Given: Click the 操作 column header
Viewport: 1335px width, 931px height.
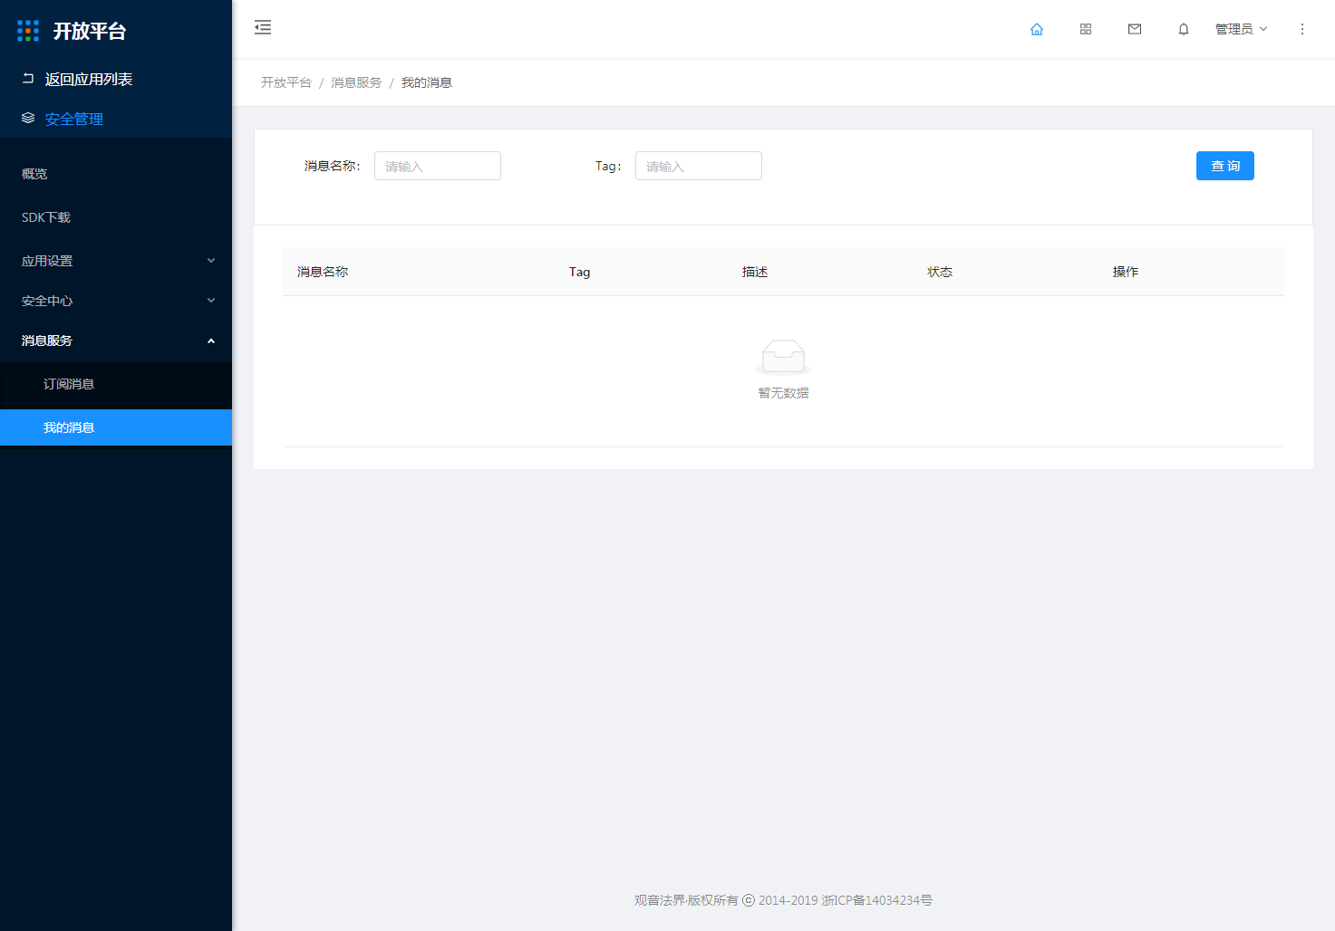Looking at the screenshot, I should [1126, 272].
